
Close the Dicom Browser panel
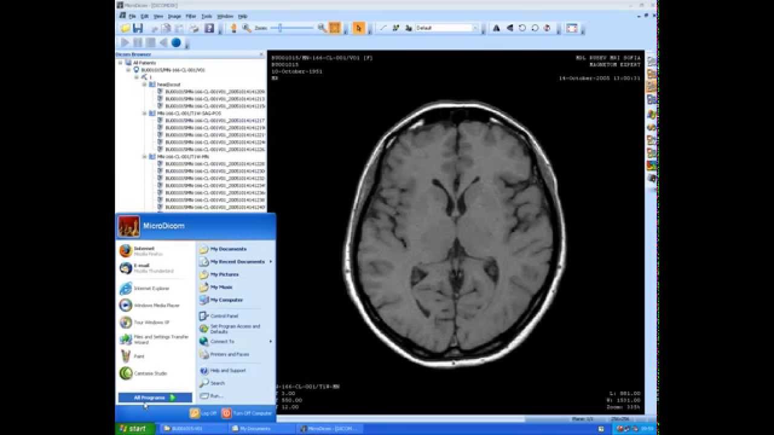coord(262,54)
